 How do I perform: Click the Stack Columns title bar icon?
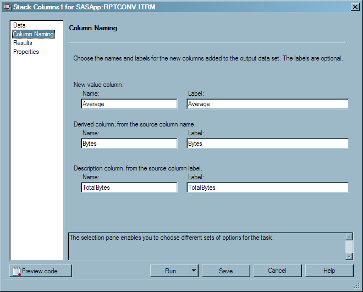[x=7, y=7]
